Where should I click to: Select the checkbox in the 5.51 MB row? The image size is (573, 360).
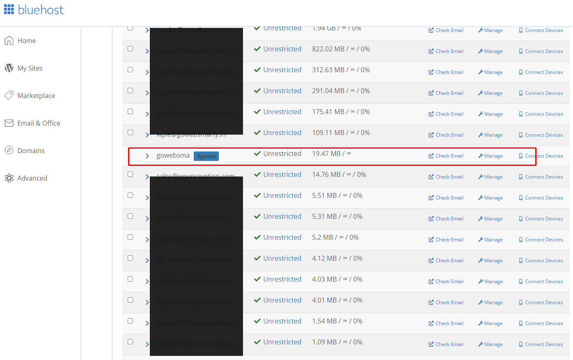point(130,195)
